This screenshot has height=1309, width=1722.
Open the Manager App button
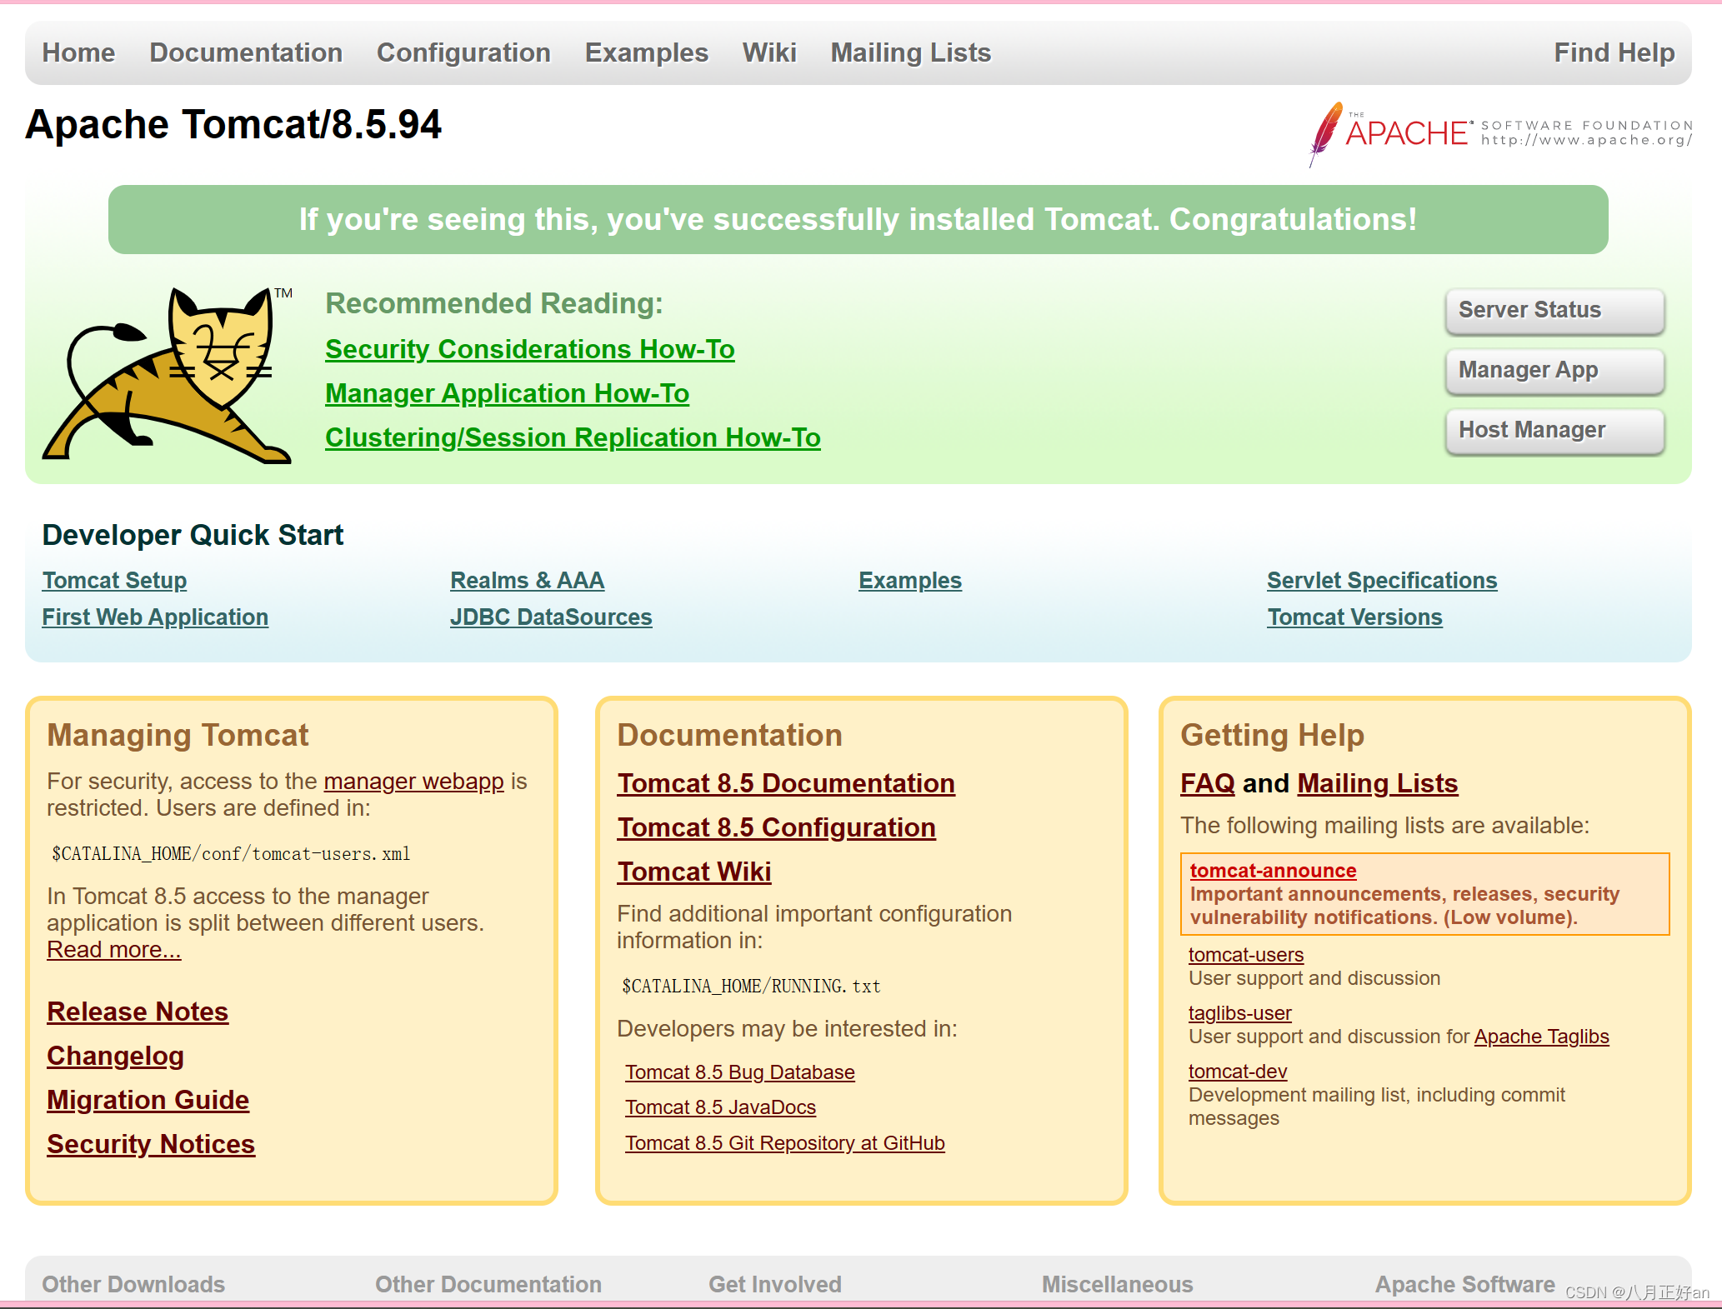click(x=1554, y=370)
